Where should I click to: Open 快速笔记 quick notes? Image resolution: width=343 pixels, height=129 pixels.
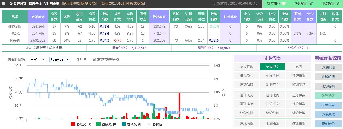(304, 3)
